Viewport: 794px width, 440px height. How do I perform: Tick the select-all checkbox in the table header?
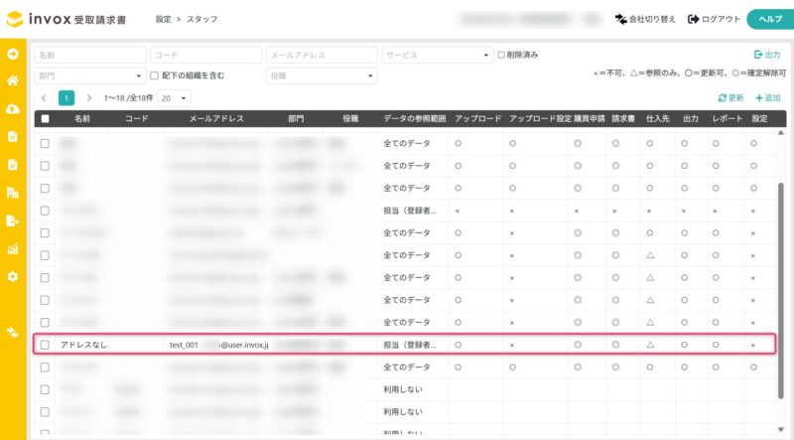coord(45,118)
